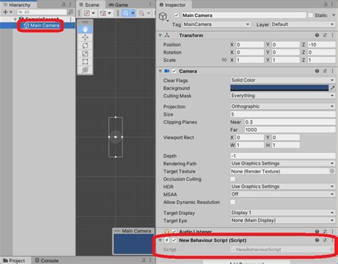Select the Rotate tool
Screen dimensions: 338x264
[85, 46]
